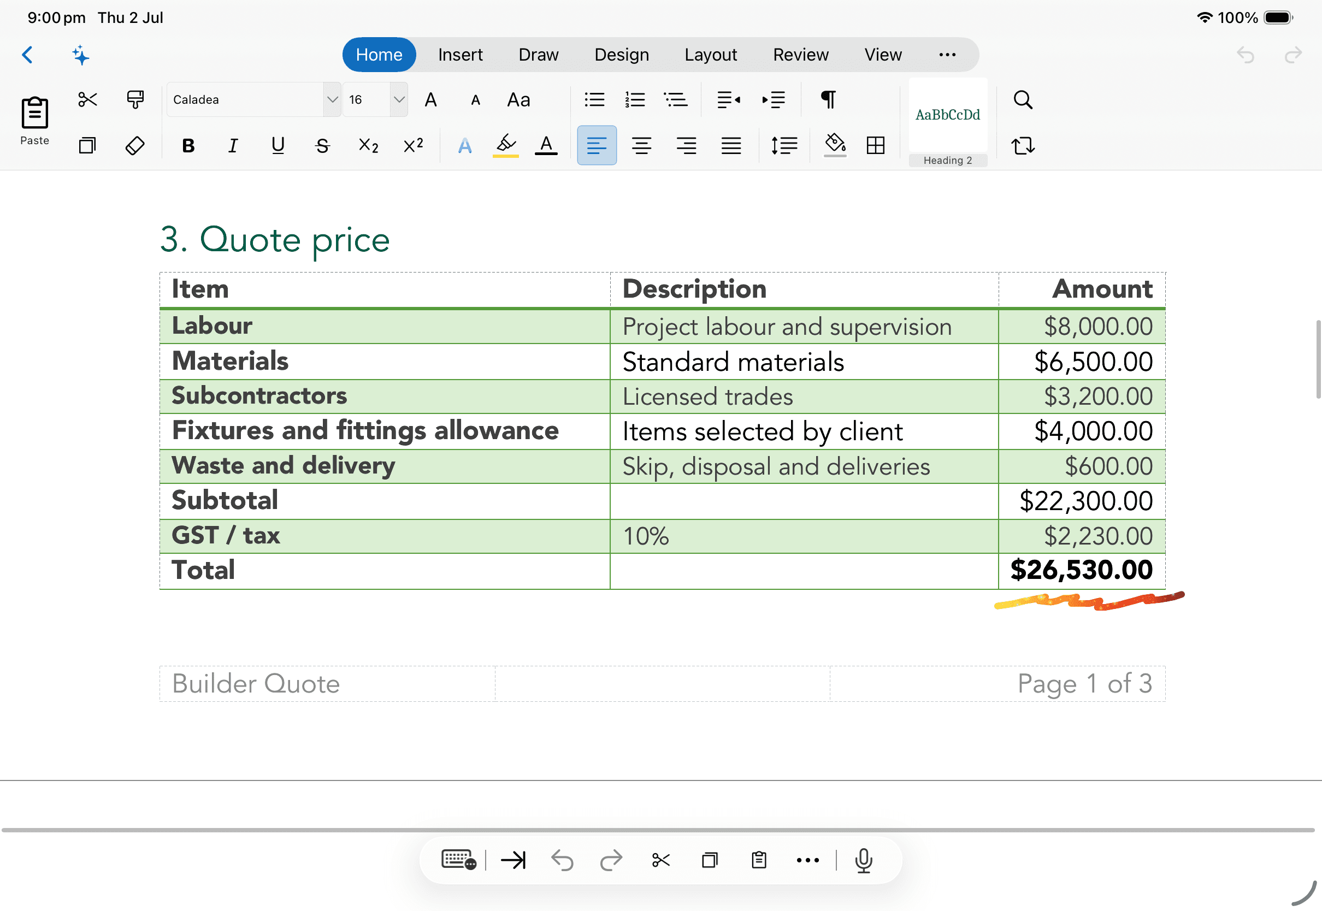Tap the keyboard icon in bottom bar
Image resolution: width=1322 pixels, height=911 pixels.
[458, 860]
